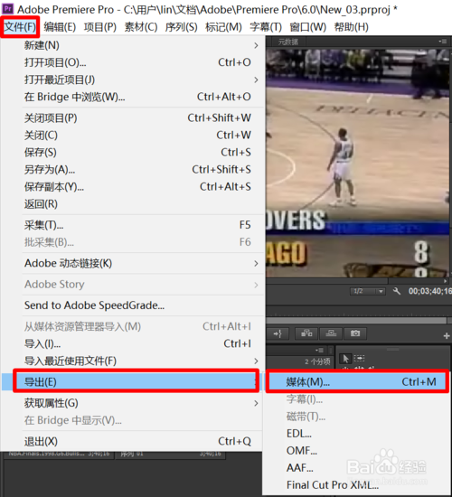The height and width of the screenshot is (497, 452).
Task: Click the extract button icon
Action: point(331,333)
